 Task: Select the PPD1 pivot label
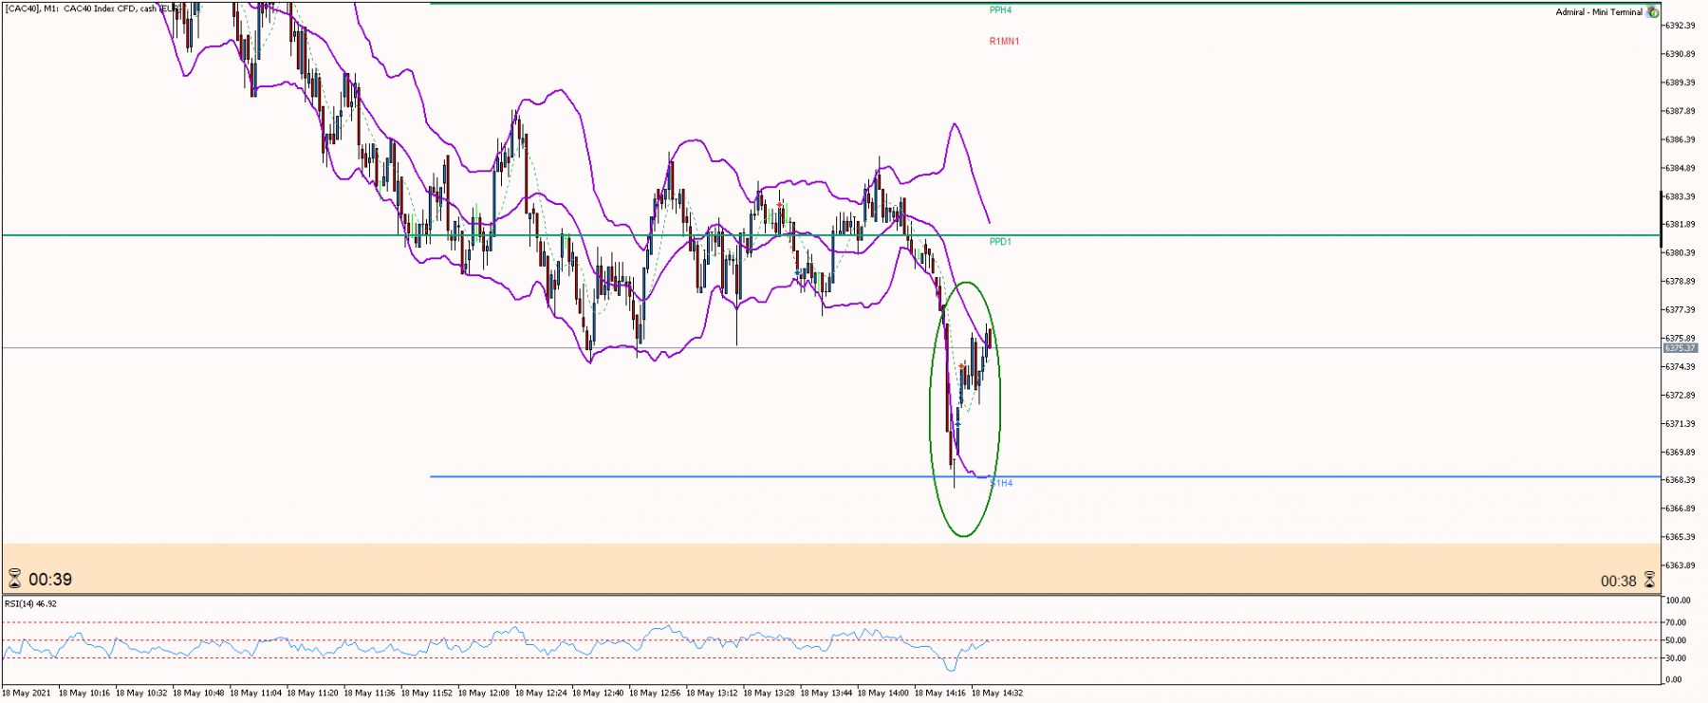(x=1000, y=242)
